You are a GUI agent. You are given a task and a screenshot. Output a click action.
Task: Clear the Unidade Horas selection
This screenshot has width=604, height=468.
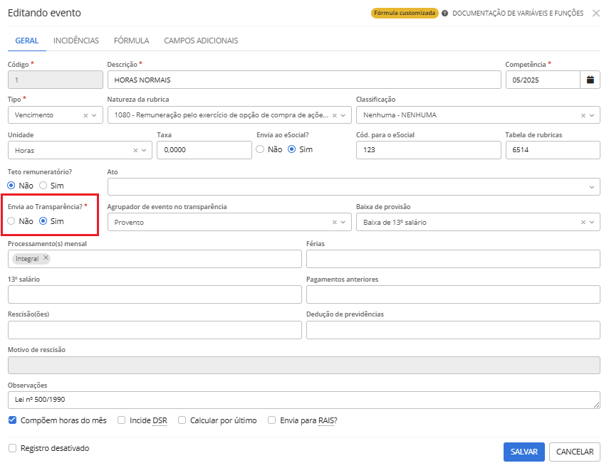pyautogui.click(x=135, y=150)
